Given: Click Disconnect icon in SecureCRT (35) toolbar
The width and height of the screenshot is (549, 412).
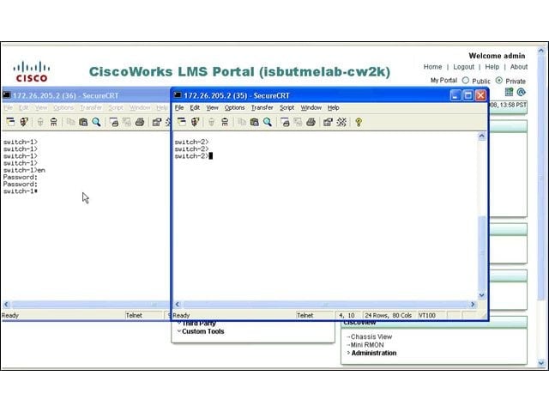Looking at the screenshot, I should click(225, 122).
